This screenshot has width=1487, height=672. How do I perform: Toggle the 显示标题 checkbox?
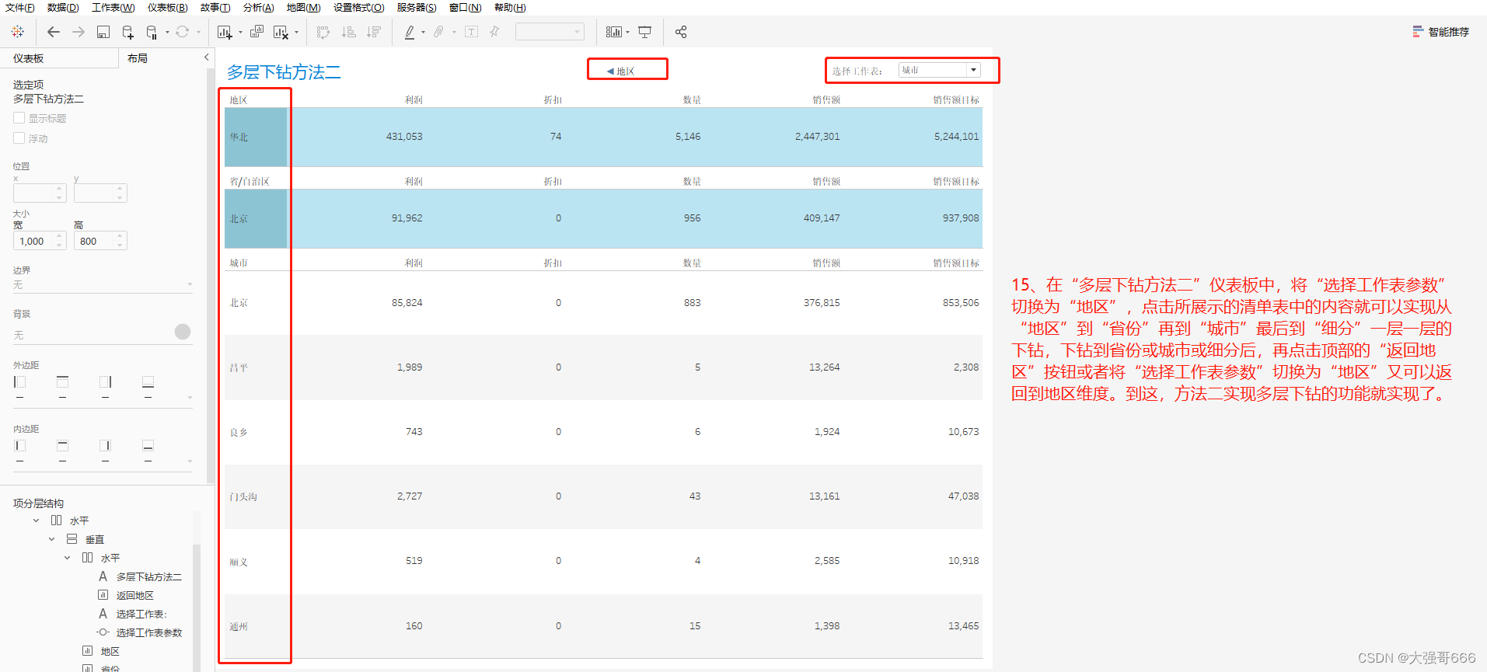[19, 118]
